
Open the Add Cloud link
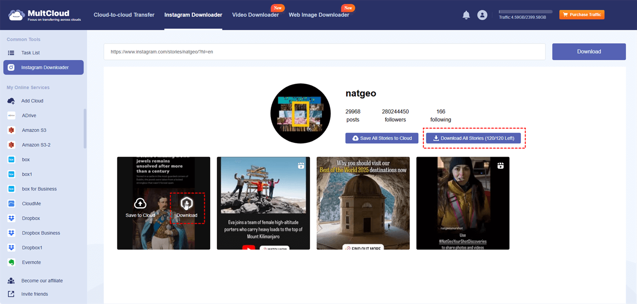32,101
